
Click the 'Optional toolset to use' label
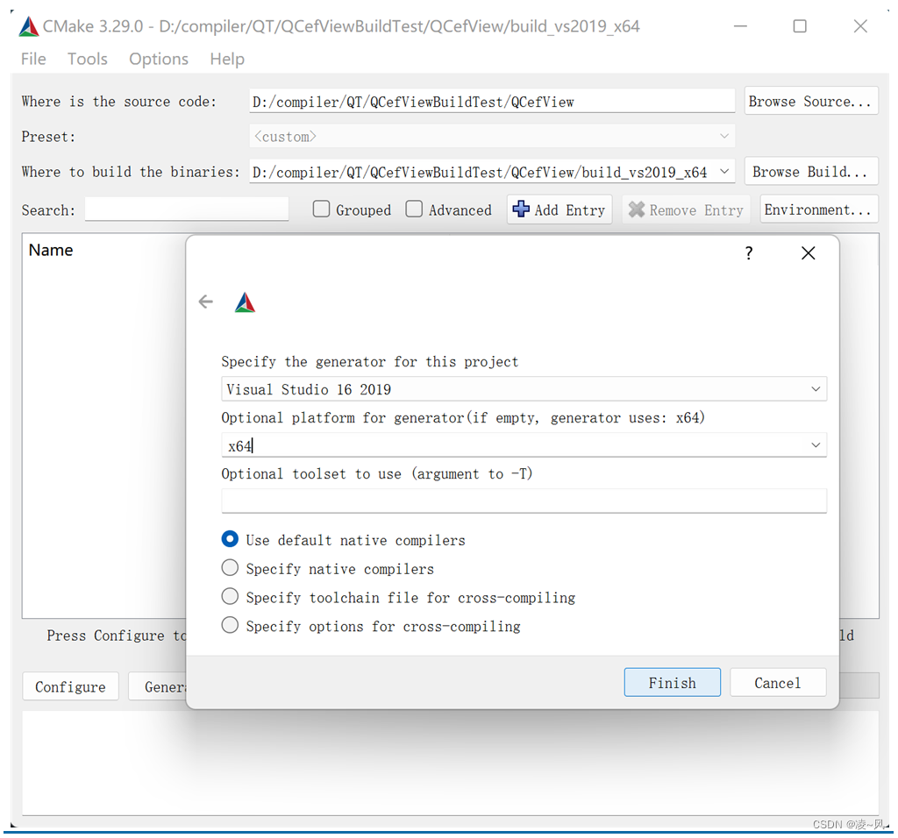click(x=377, y=474)
